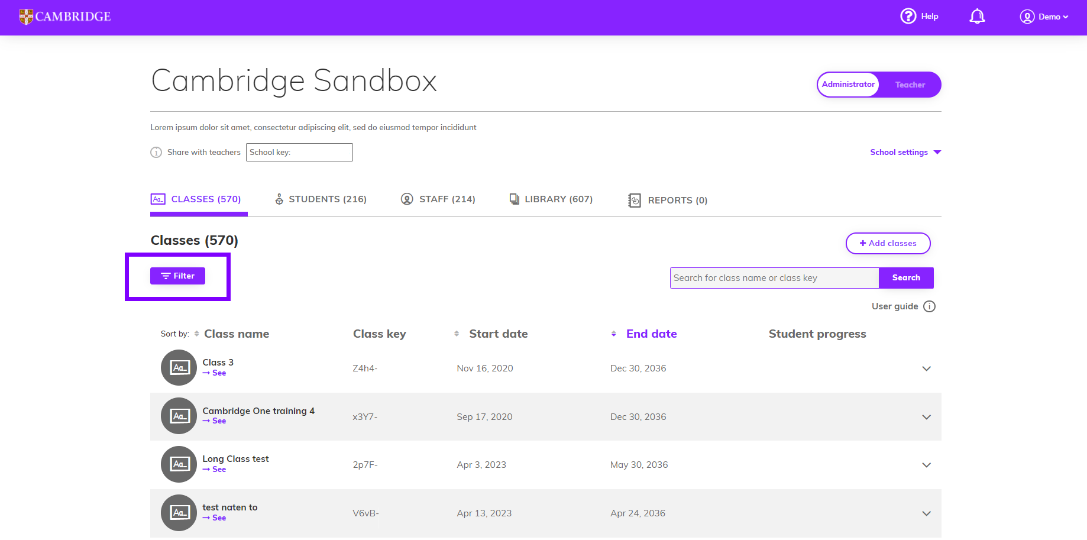This screenshot has height=540, width=1087.
Task: Click the Classes tab icon
Action: (158, 199)
